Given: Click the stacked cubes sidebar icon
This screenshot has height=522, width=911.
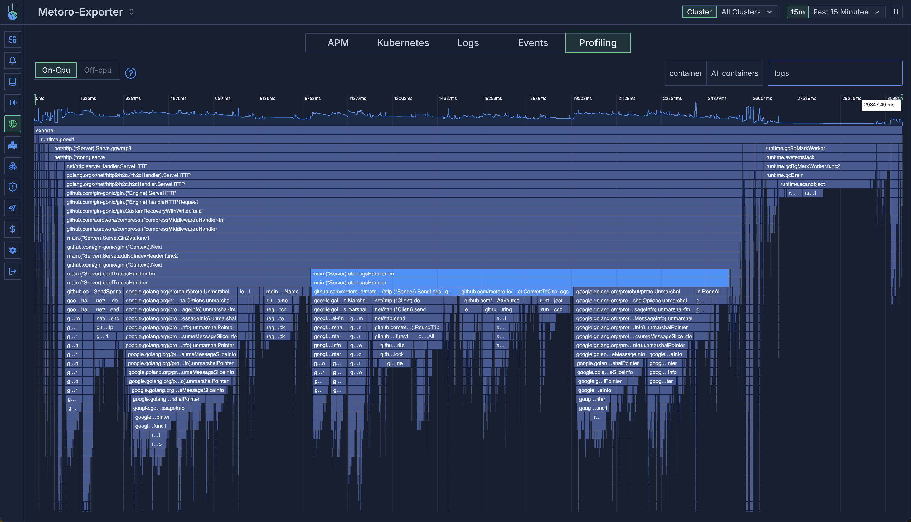Looking at the screenshot, I should 13,166.
